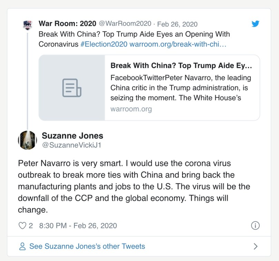Click the @WarRoom2020 handle
This screenshot has height=261, width=279.
point(125,24)
